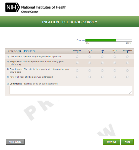Image resolution: width=139 pixels, height=150 pixels.
Task: Select Poor for response to complaints
Action: coord(90,63)
